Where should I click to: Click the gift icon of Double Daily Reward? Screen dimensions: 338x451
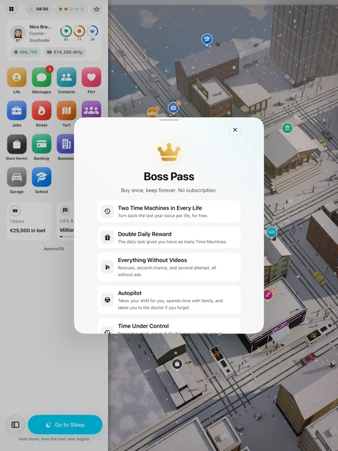click(108, 237)
